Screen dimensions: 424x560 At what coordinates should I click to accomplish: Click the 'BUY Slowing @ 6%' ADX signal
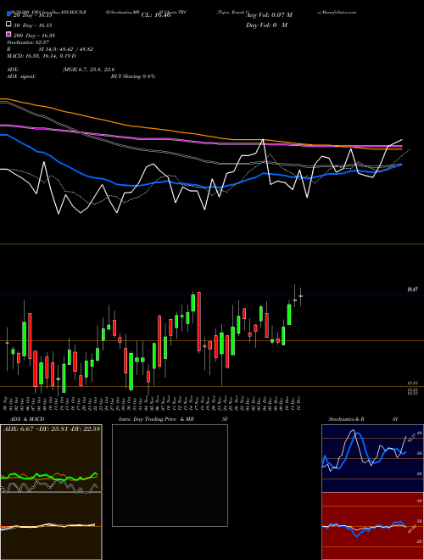(x=133, y=76)
